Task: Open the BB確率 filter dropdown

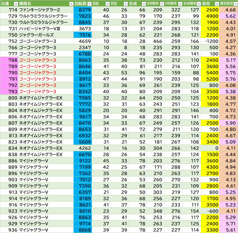Action: click(162, 4)
